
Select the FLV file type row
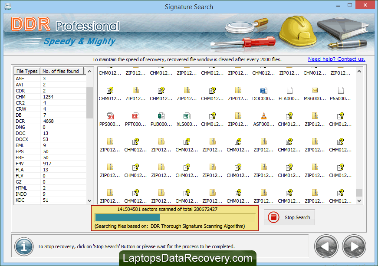coord(50,176)
